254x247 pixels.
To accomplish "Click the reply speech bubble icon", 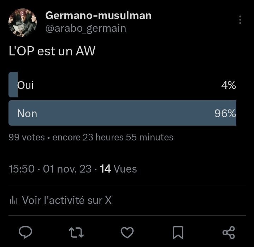I will [x=25, y=232].
